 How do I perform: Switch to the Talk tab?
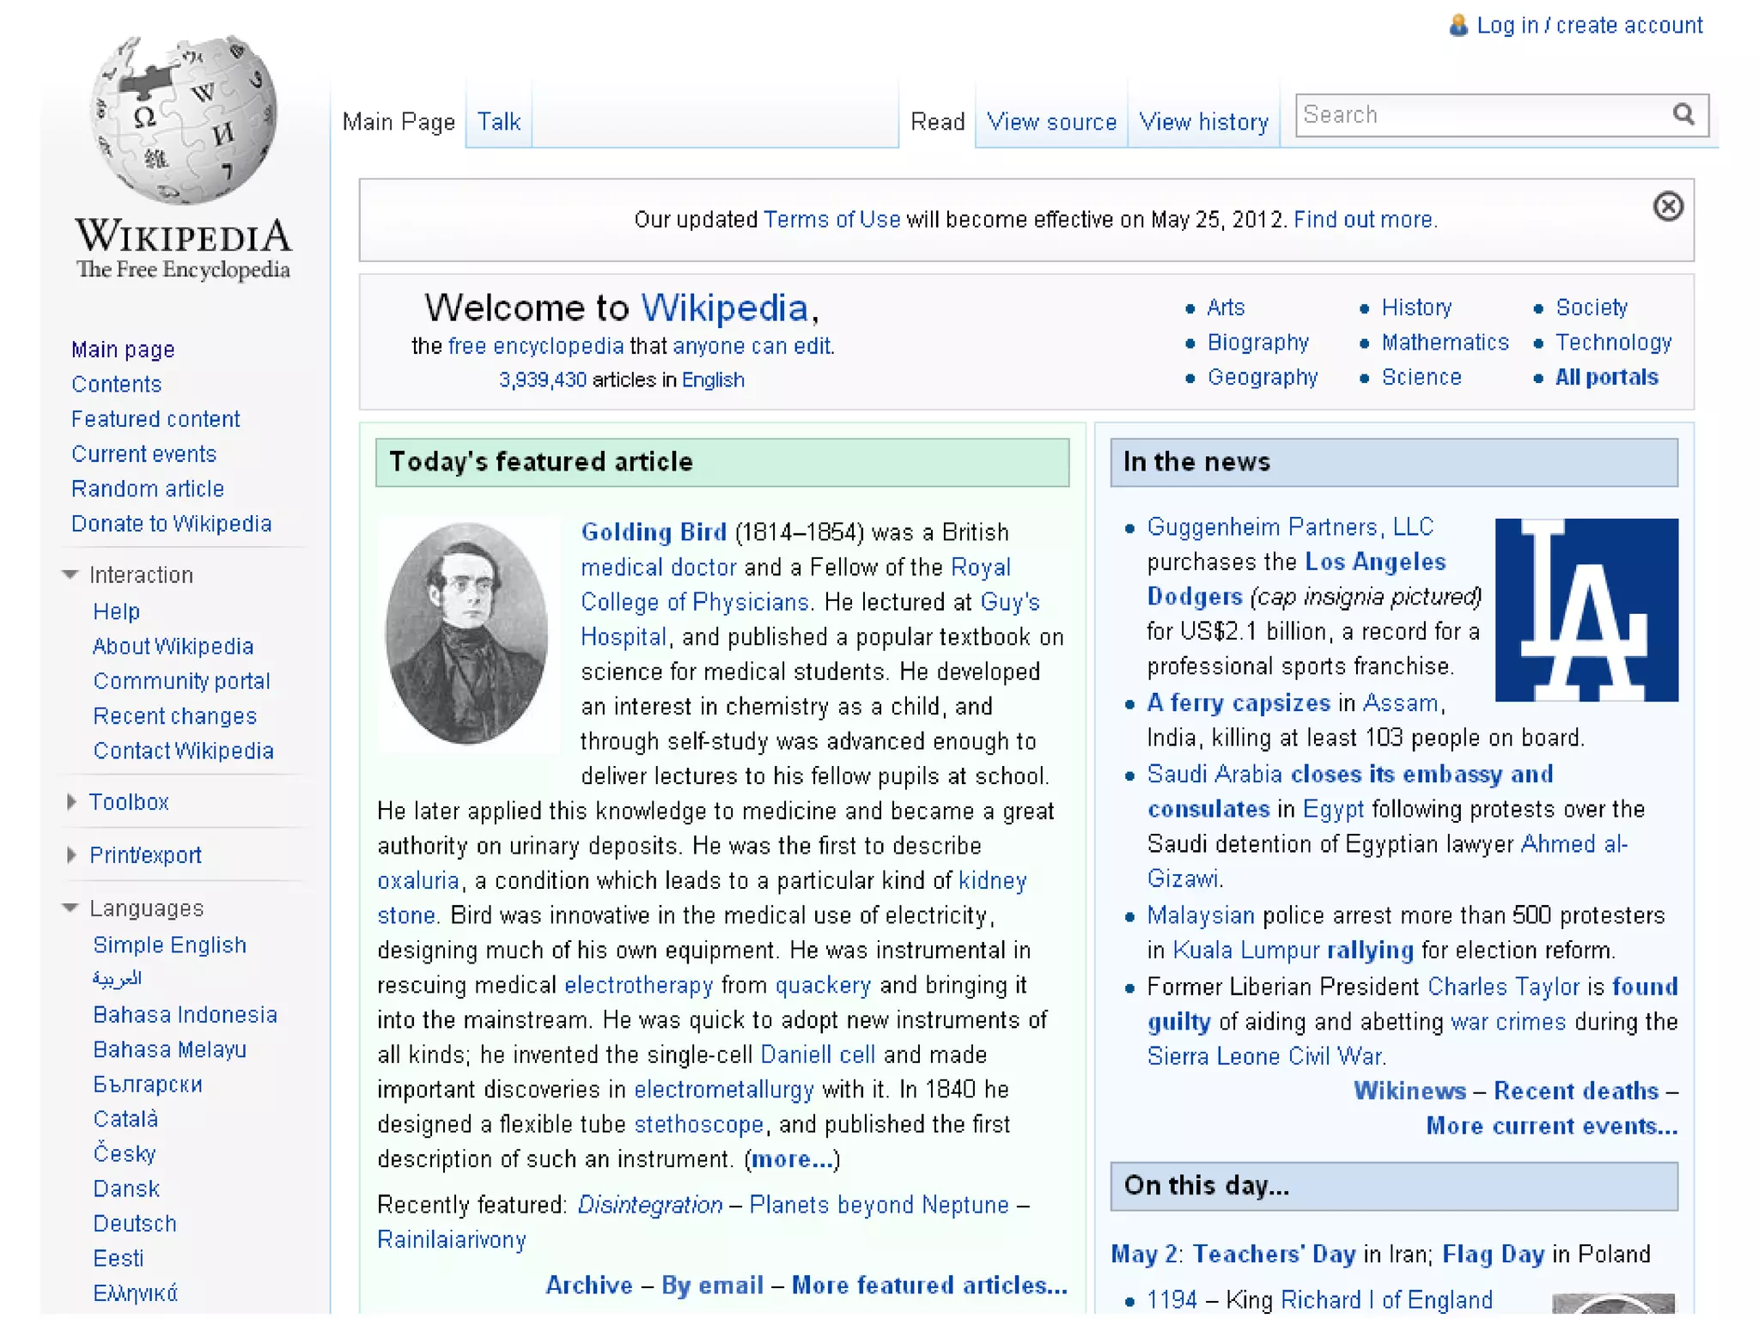(498, 122)
